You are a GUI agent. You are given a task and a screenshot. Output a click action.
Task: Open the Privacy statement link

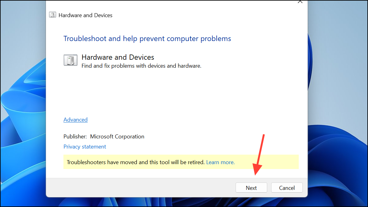pos(85,147)
